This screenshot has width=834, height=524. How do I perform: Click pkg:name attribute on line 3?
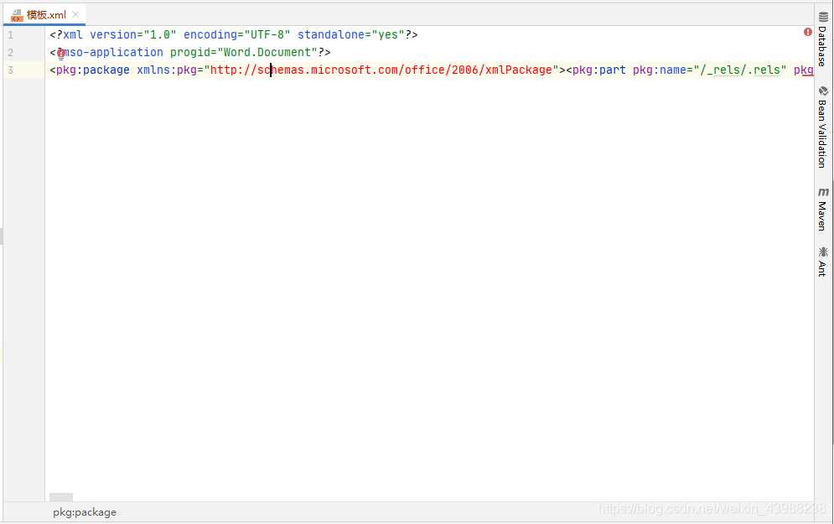[x=660, y=70]
